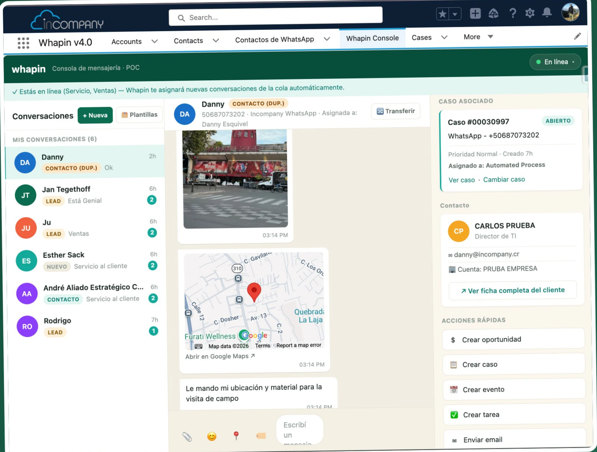Click the location map preview

coord(254,301)
